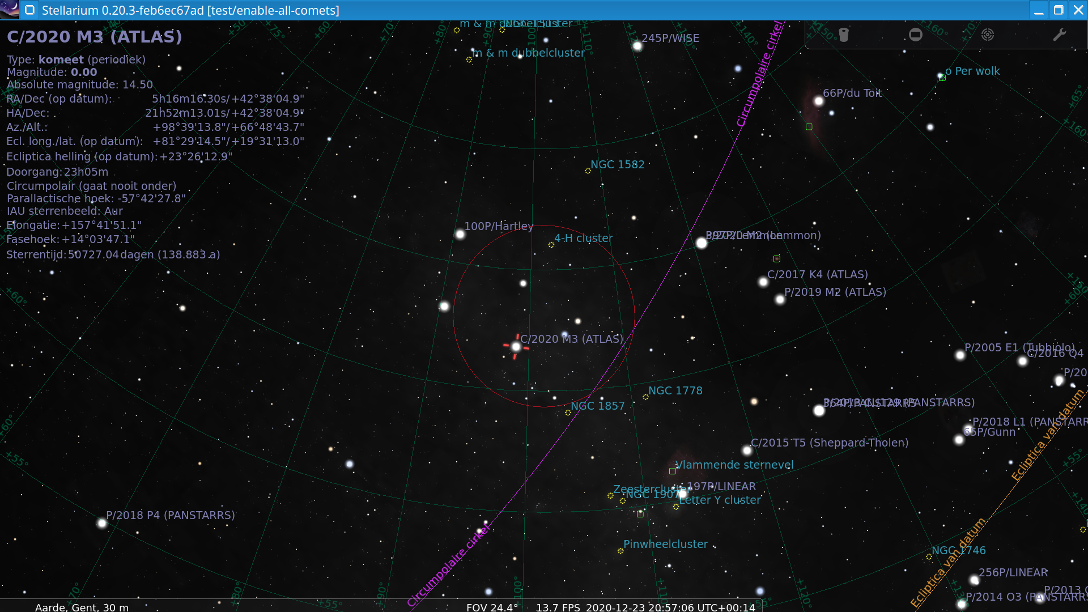Click the Aarde, Gent location in status bar

click(x=82, y=607)
